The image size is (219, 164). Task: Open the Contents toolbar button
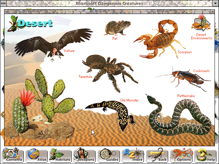coord(13,155)
